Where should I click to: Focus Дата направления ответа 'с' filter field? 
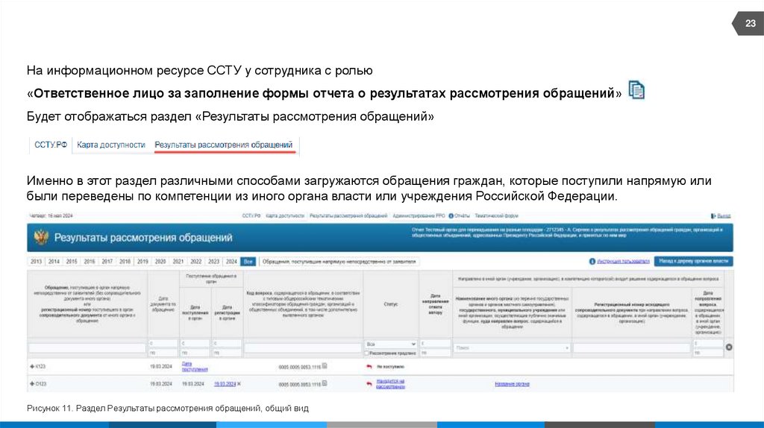[435, 344]
